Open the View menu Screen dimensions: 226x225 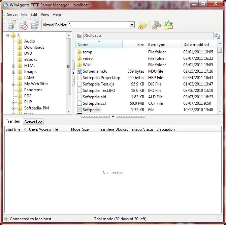45,15
